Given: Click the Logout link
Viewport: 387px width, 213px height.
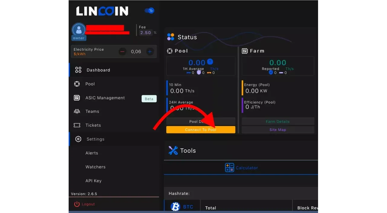Looking at the screenshot, I should coord(88,204).
